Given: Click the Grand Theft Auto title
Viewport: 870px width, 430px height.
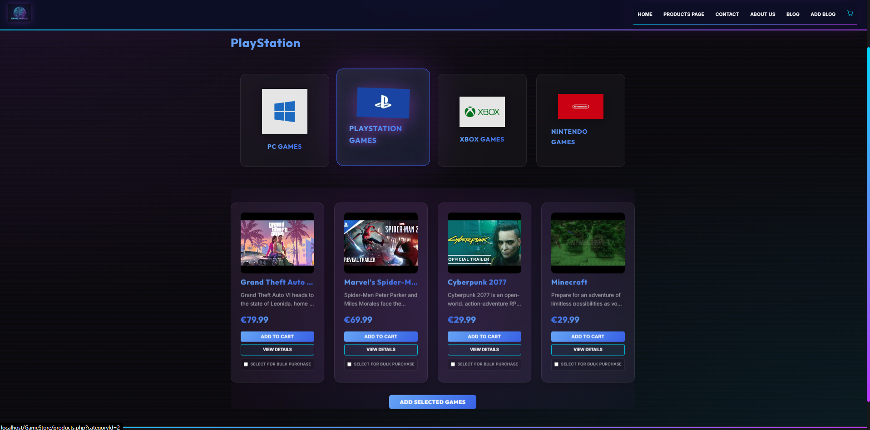Looking at the screenshot, I should [x=277, y=282].
